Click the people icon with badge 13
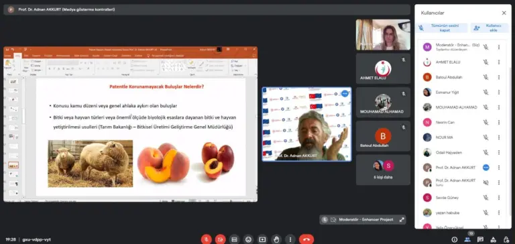515x244 pixels. point(467,239)
